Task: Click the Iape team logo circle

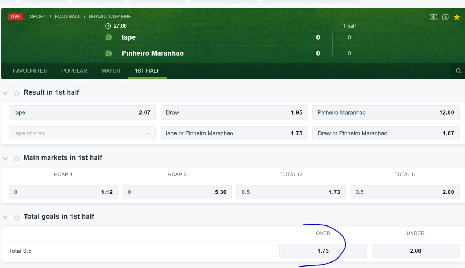Action: tap(108, 37)
